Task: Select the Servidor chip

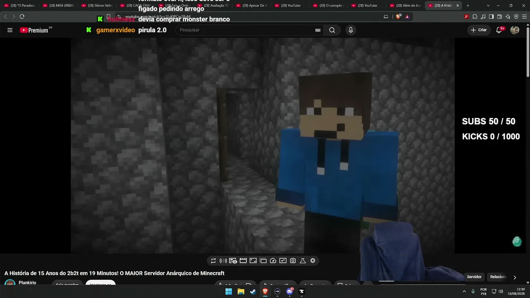Action: 474,277
